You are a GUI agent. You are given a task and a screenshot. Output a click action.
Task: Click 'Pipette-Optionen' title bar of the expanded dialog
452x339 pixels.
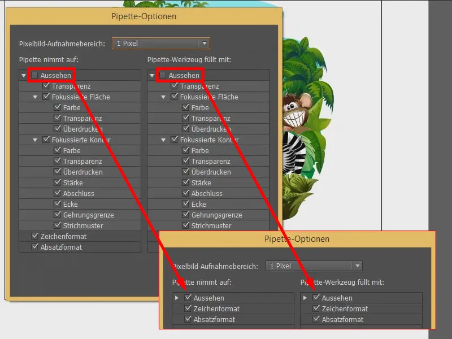[144, 16]
